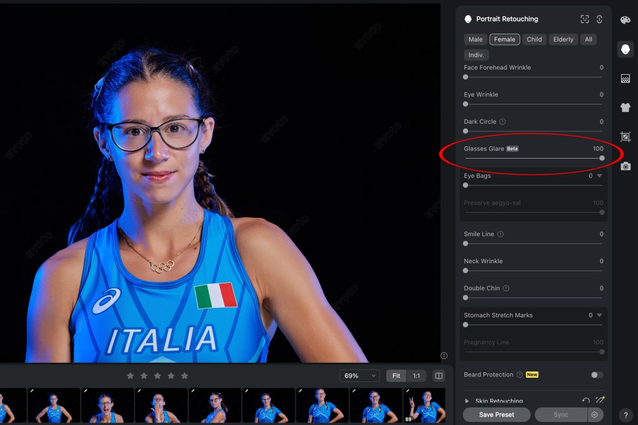Enable the Beard Protection switch

click(x=597, y=375)
